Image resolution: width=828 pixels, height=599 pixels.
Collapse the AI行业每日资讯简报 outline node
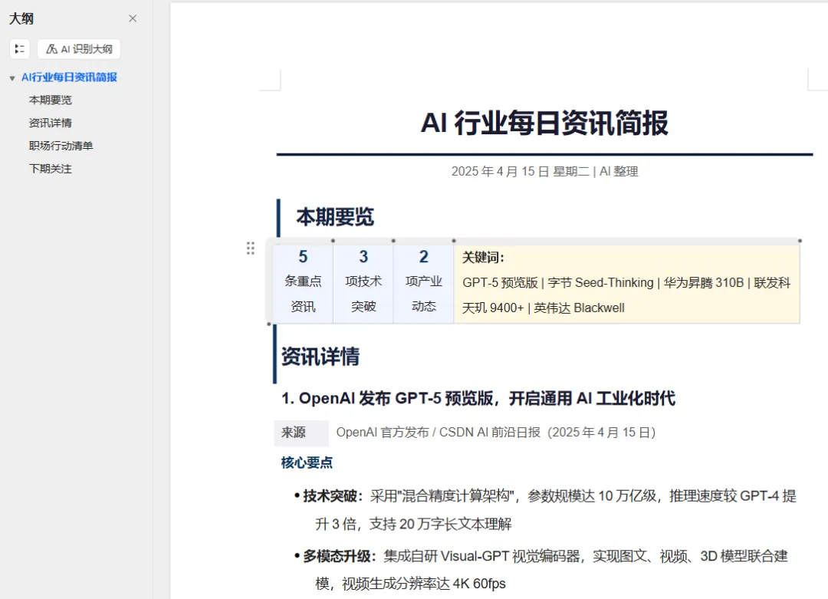point(12,78)
